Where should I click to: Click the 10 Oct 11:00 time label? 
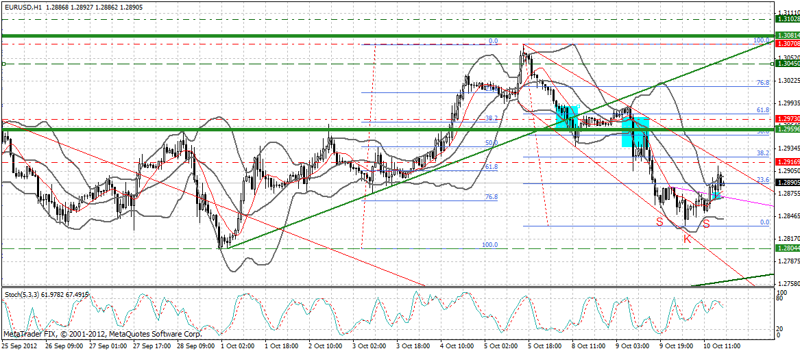pos(720,346)
